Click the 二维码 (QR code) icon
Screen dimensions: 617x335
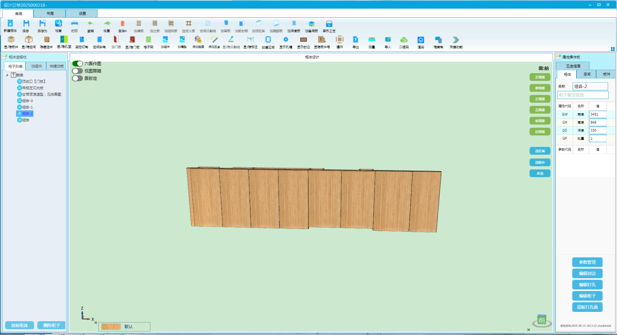click(x=404, y=40)
